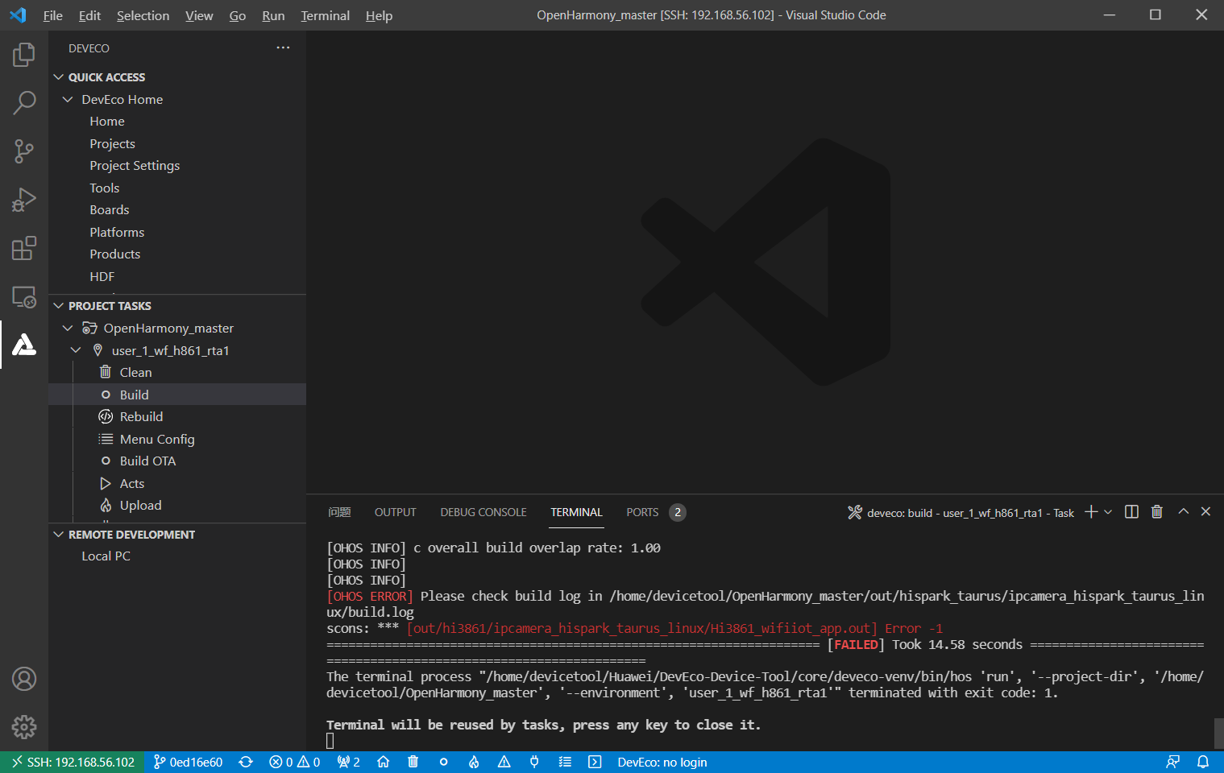Open the View menu

point(199,15)
